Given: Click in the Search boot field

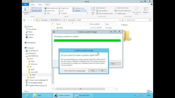Looking at the screenshot, I should 137,20.
